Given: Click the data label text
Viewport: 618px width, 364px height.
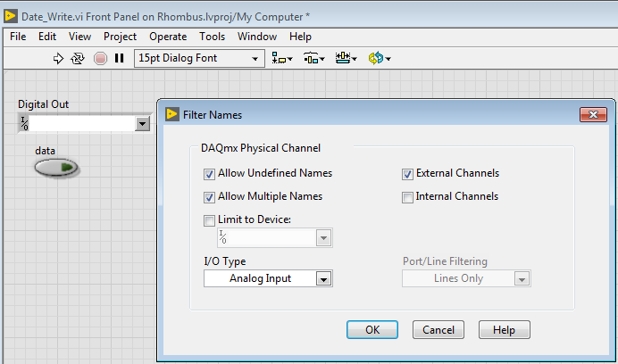Looking at the screenshot, I should tap(45, 151).
